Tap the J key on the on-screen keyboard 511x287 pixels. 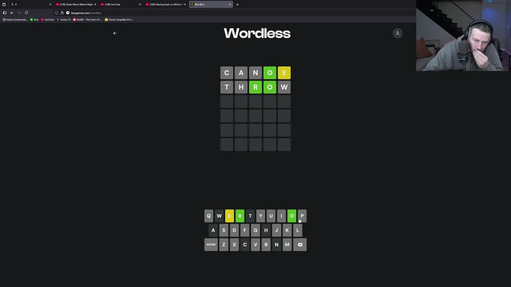tap(277, 230)
